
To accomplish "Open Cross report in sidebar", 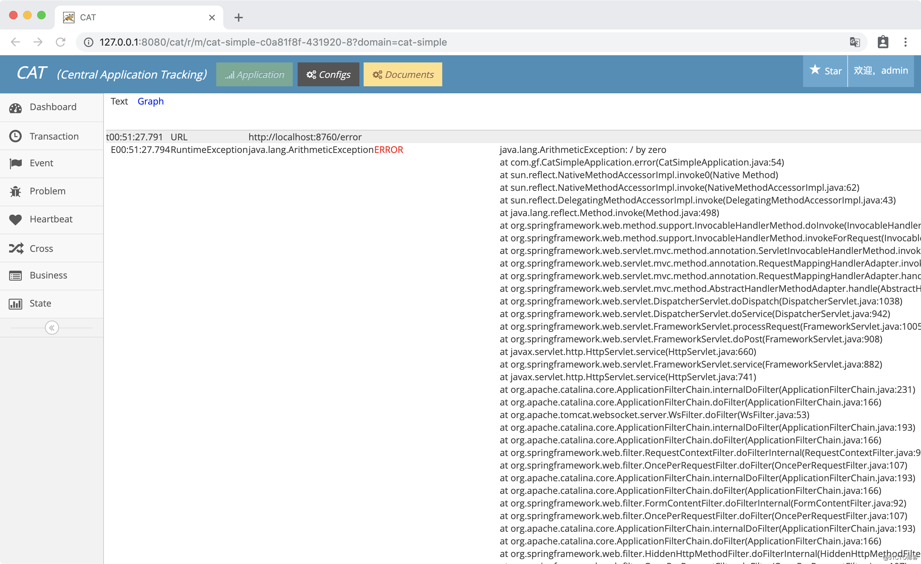I will 52,248.
